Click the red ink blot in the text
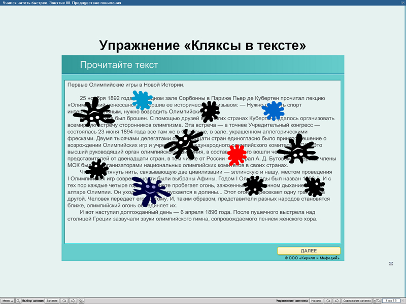This screenshot has width=406, height=304. tap(236, 156)
